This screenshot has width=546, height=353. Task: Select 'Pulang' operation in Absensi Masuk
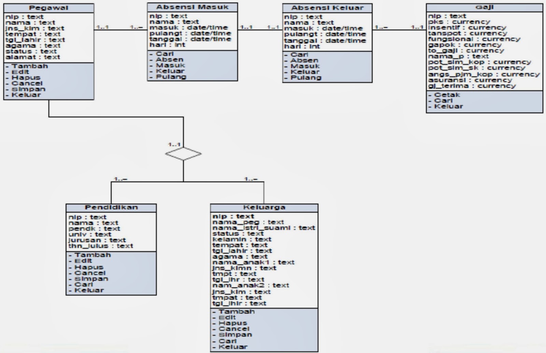tap(168, 77)
